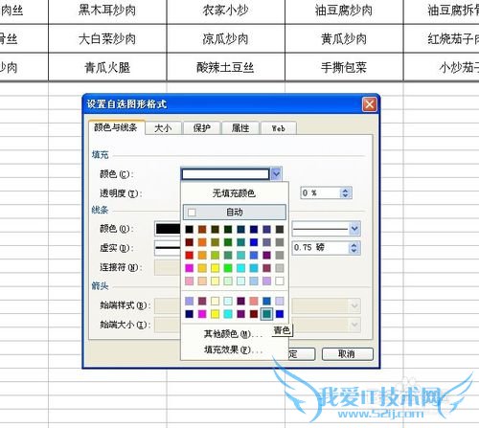This screenshot has width=479, height=428.
Task: Choose 无填充颜色 in the palette
Action: pos(234,193)
